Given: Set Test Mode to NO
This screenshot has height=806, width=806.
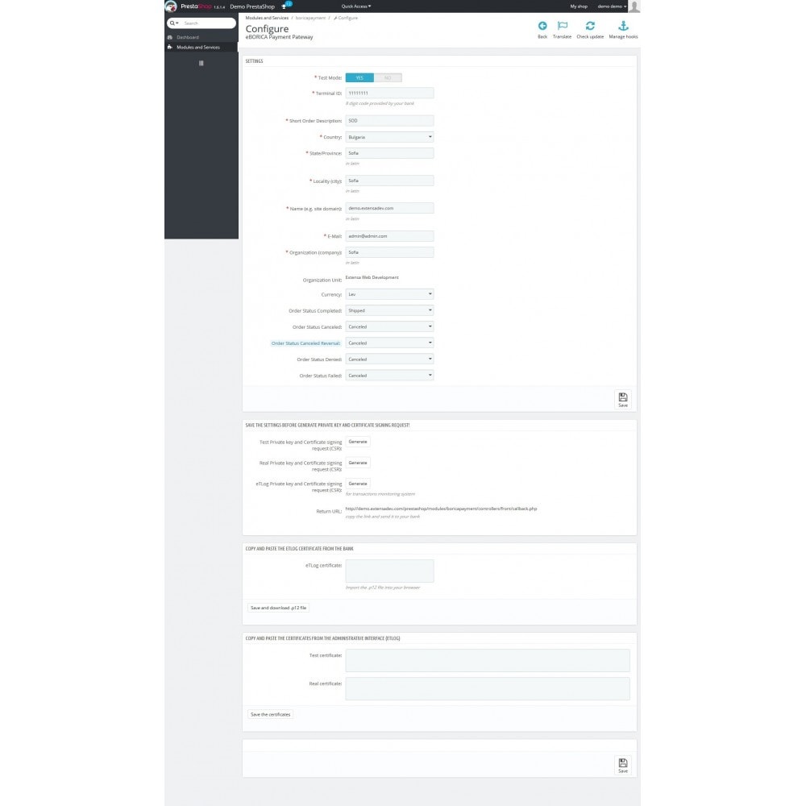Looking at the screenshot, I should (388, 77).
